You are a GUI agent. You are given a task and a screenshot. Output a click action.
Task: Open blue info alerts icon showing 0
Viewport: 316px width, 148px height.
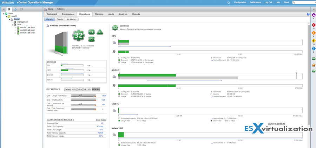[314, 49]
